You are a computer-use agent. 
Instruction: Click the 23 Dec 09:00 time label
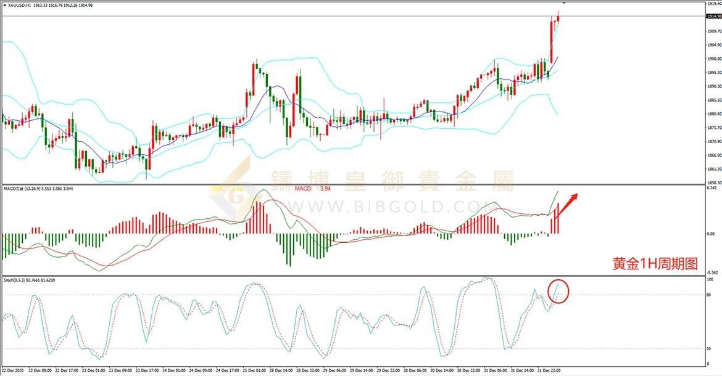[x=120, y=370]
